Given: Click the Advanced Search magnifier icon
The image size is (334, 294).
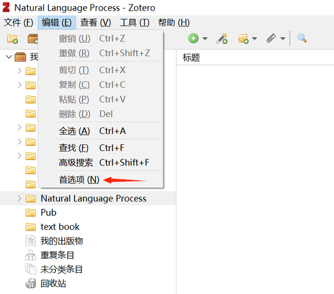Looking at the screenshot, I should coord(302,38).
